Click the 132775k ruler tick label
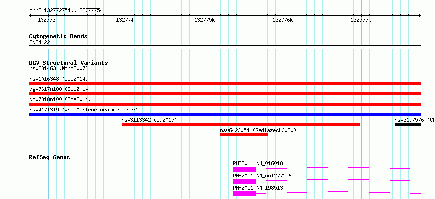This screenshot has height=199, width=435. pyautogui.click(x=204, y=20)
